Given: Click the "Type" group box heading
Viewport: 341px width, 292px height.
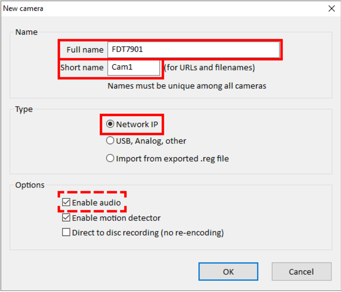Looking at the screenshot, I should (24, 109).
